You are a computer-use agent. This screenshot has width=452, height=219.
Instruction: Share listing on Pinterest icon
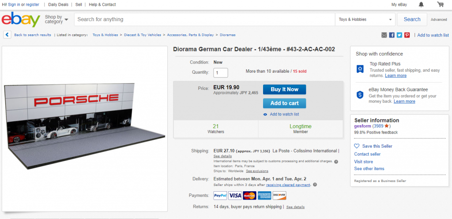pyautogui.click(x=407, y=35)
